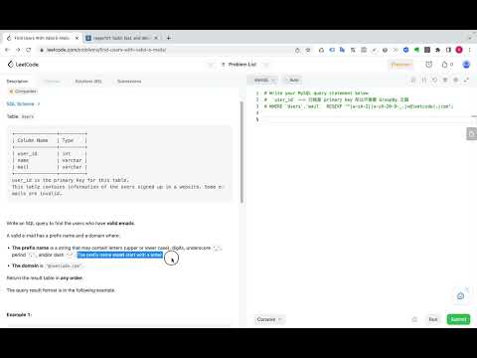The height and width of the screenshot is (358, 477).
Task: Bookmark this page with the star icon
Action: (x=308, y=50)
